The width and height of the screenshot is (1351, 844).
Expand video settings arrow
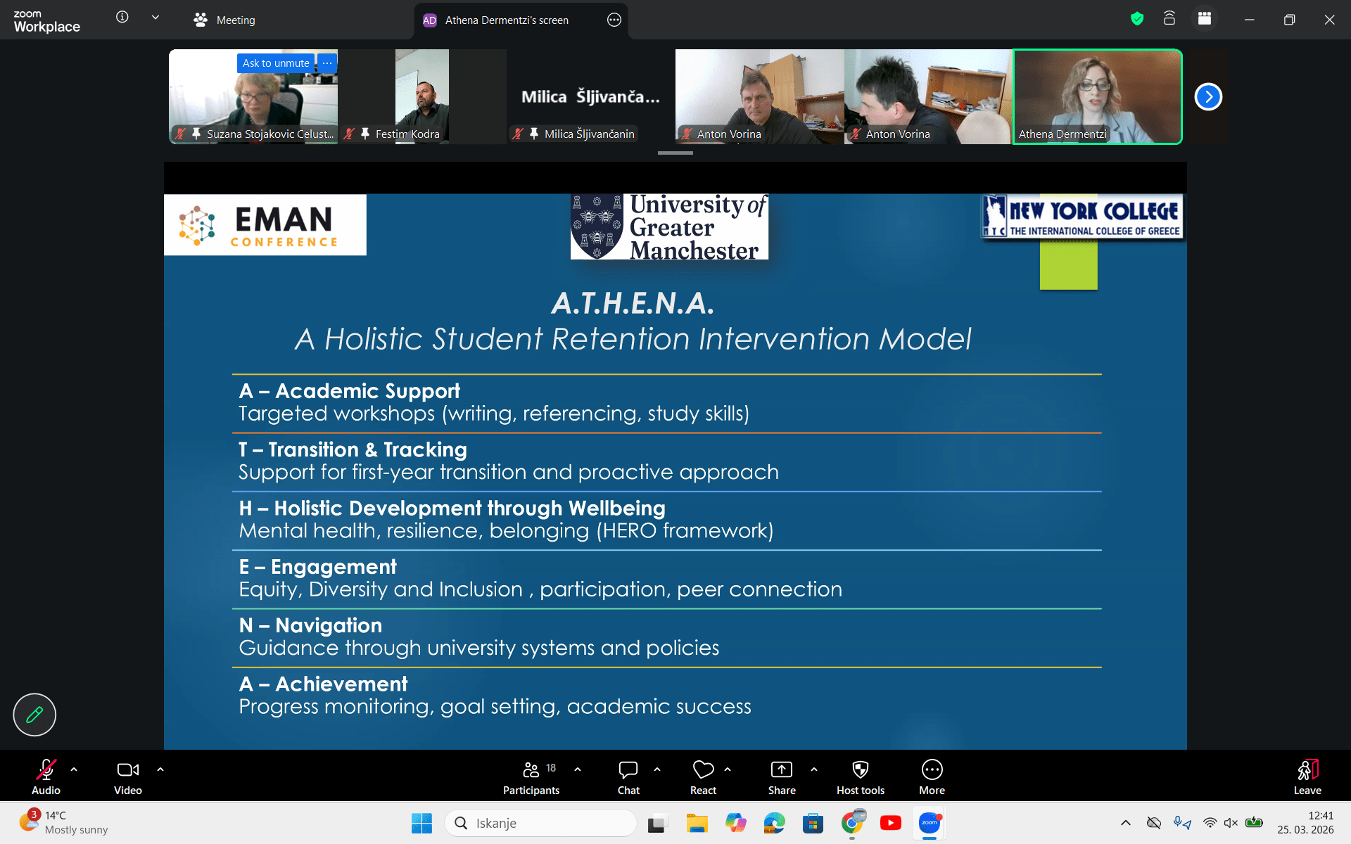pos(160,769)
